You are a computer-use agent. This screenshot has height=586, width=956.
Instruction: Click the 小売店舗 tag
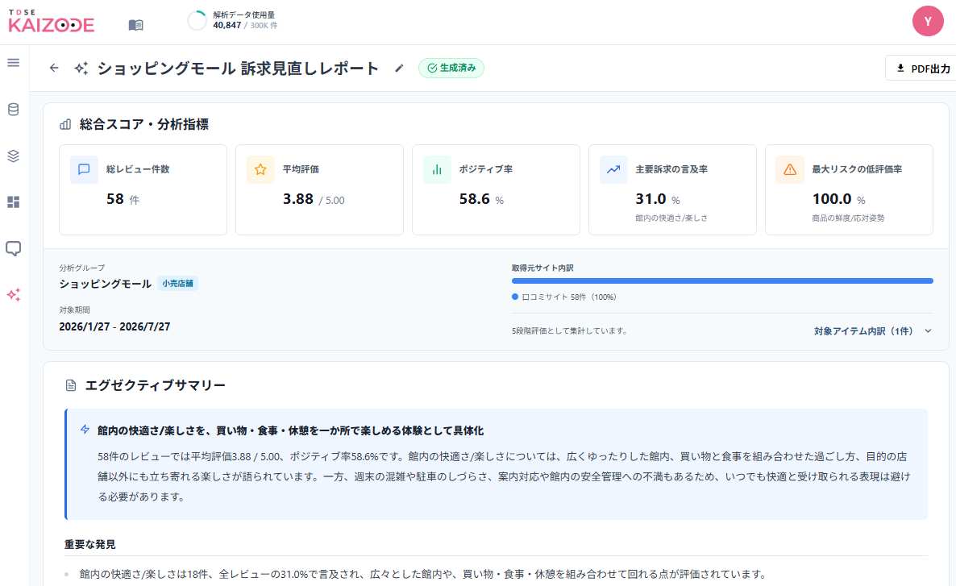(177, 284)
